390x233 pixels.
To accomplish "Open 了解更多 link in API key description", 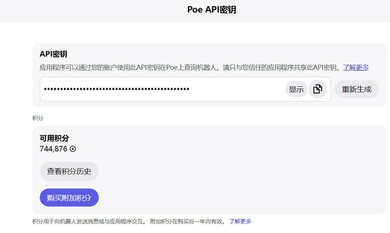I will [356, 67].
